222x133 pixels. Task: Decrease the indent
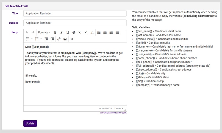tap(46, 39)
